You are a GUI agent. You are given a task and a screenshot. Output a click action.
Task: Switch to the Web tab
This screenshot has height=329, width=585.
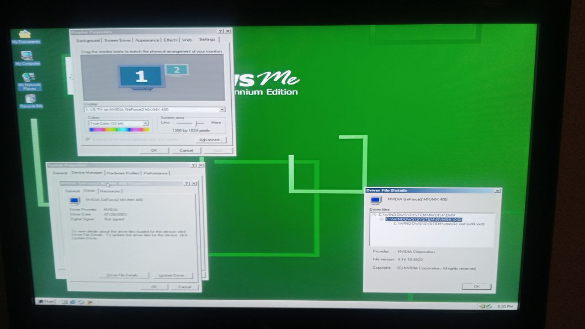(x=187, y=40)
